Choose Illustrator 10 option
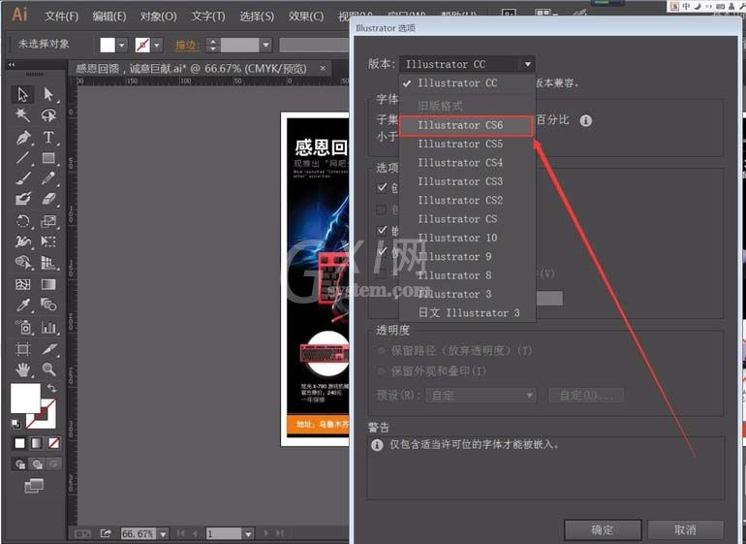Image resolution: width=746 pixels, height=544 pixels. (x=467, y=238)
